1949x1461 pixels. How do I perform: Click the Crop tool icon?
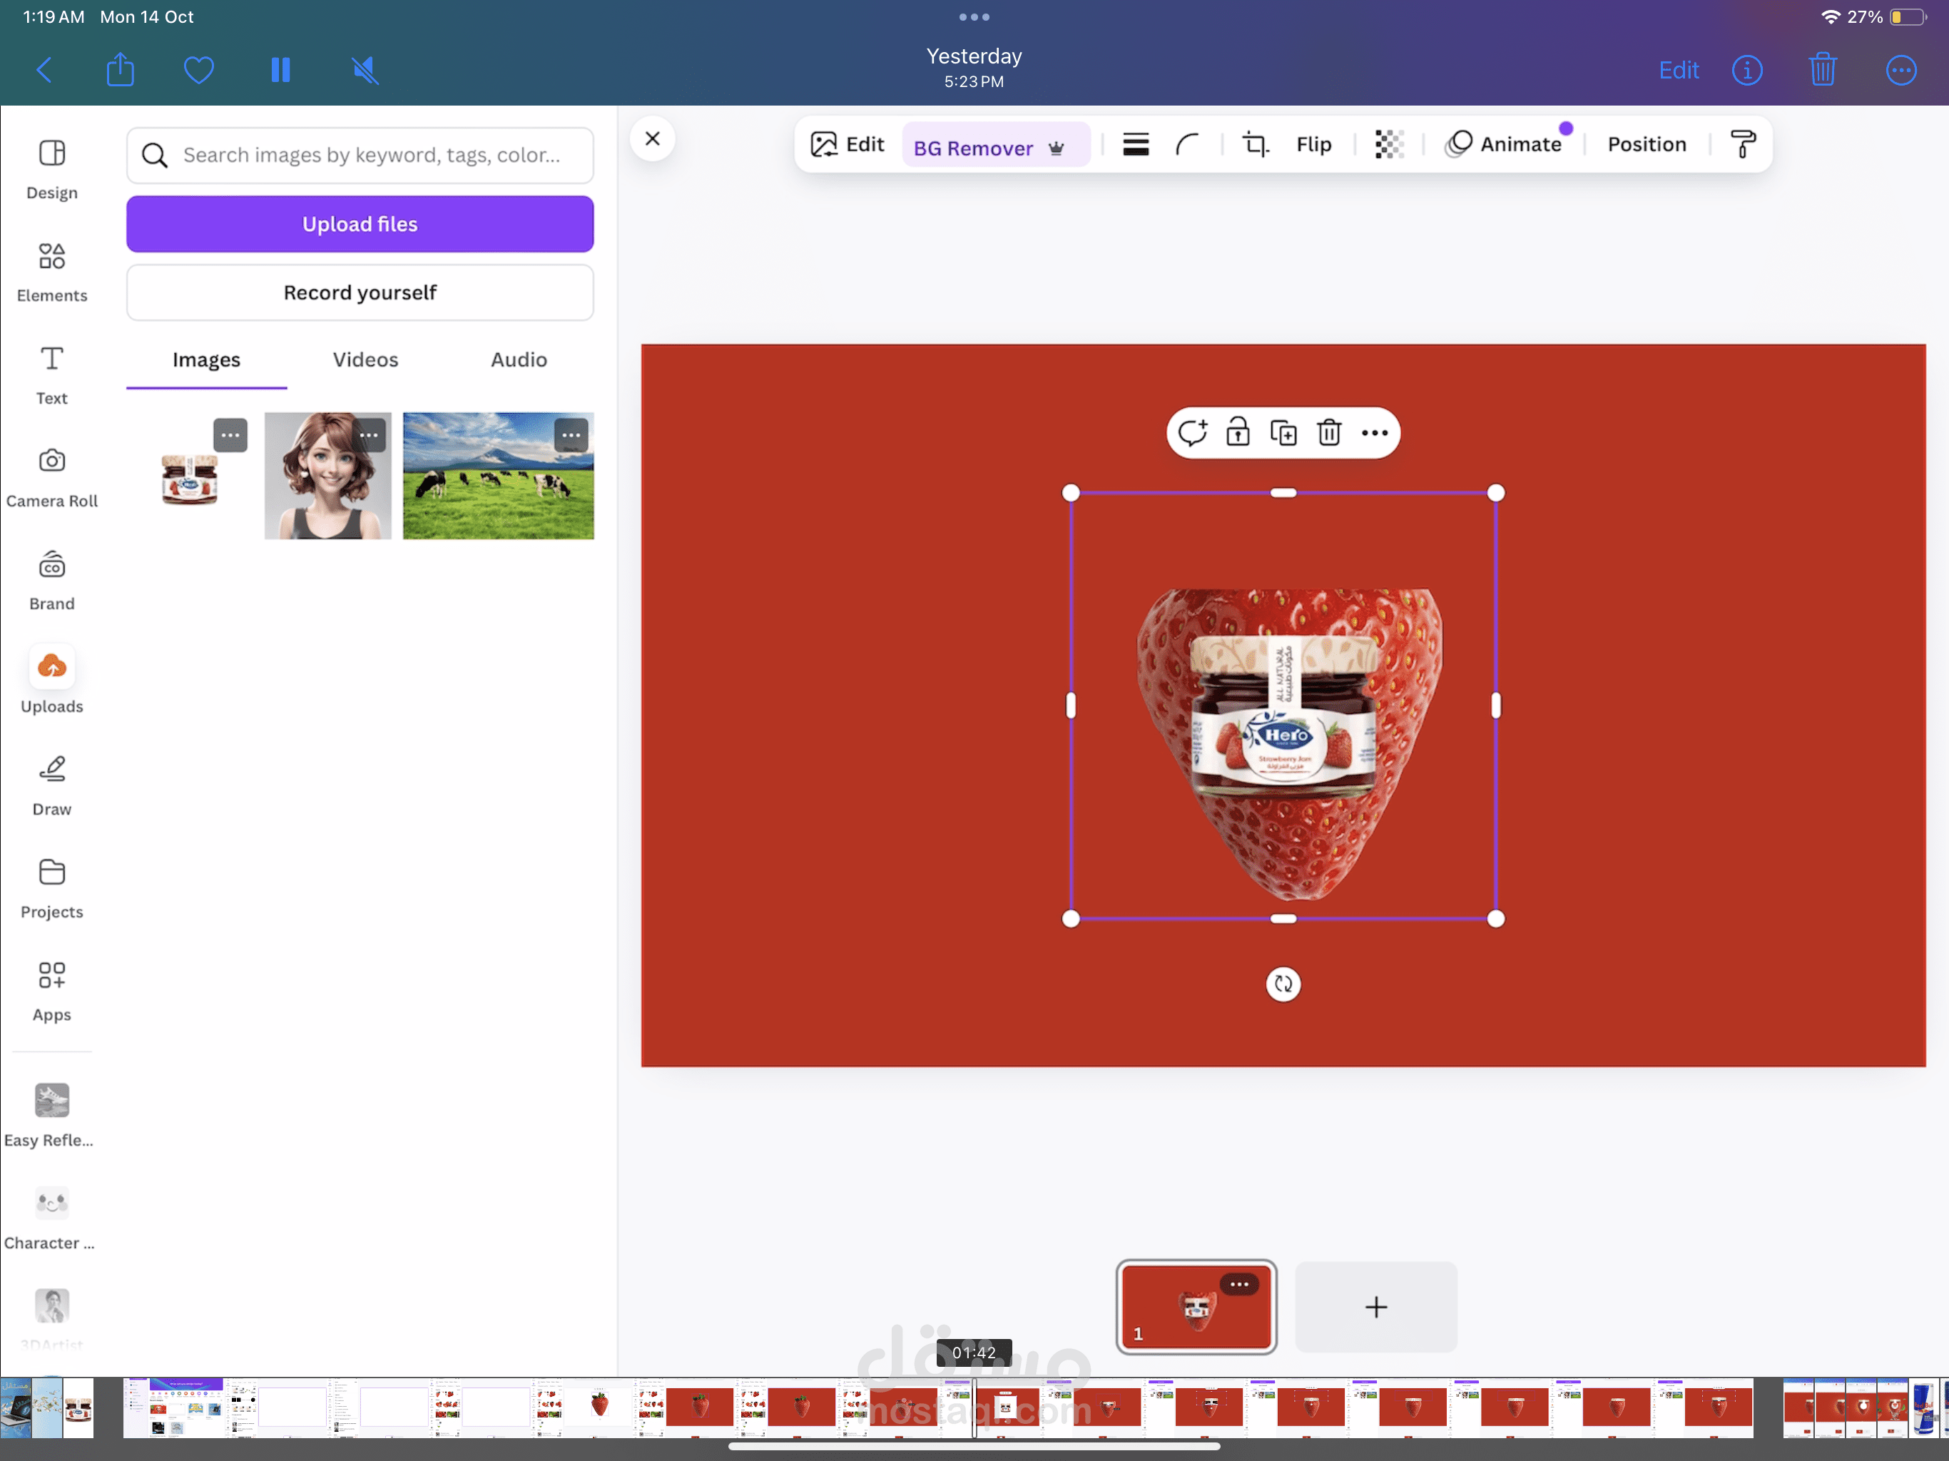[1255, 143]
